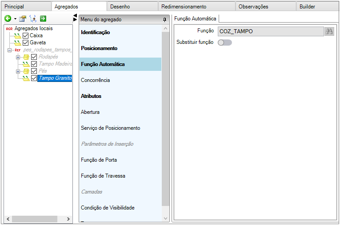Screen dimensions: 340x225
Task: Open Serviço de Posicionamento entry
Action: click(x=120, y=128)
